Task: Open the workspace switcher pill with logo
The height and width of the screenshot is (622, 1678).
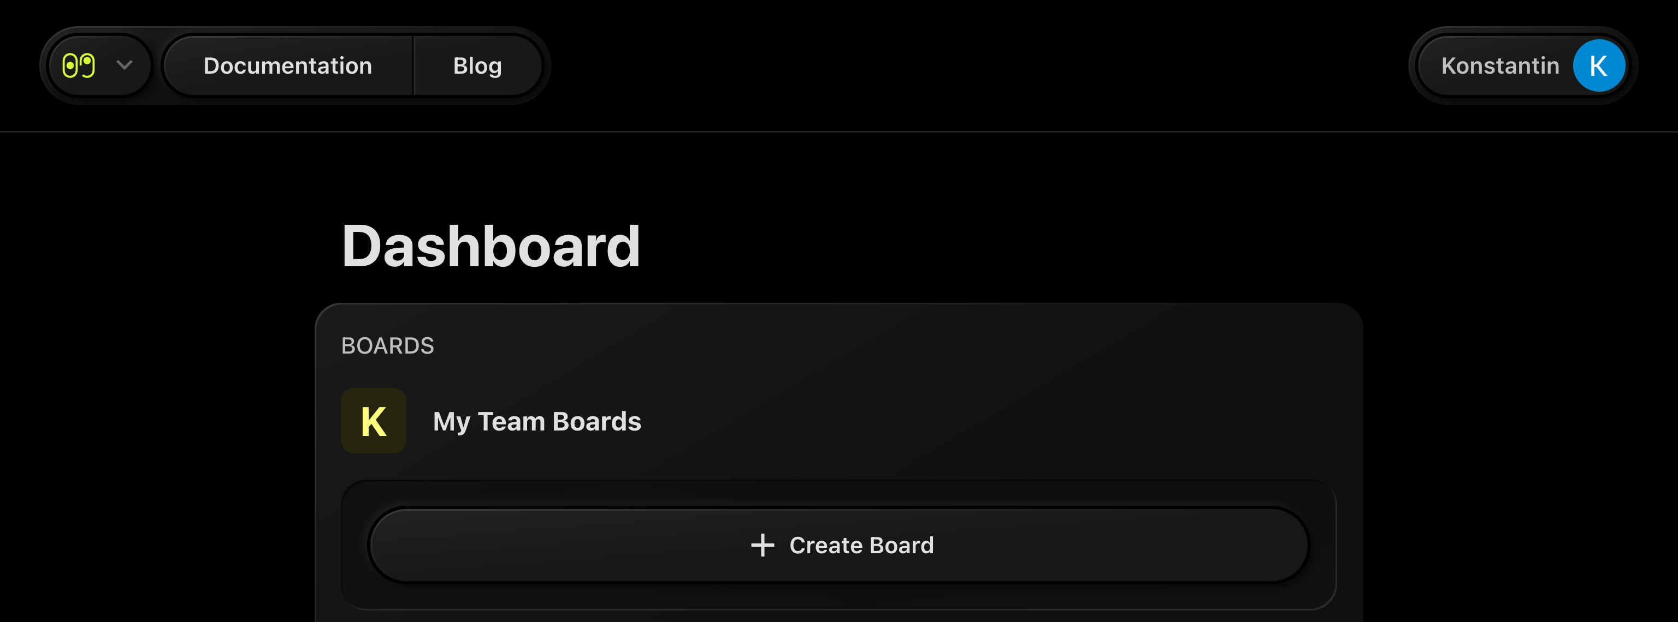Action: pos(99,65)
